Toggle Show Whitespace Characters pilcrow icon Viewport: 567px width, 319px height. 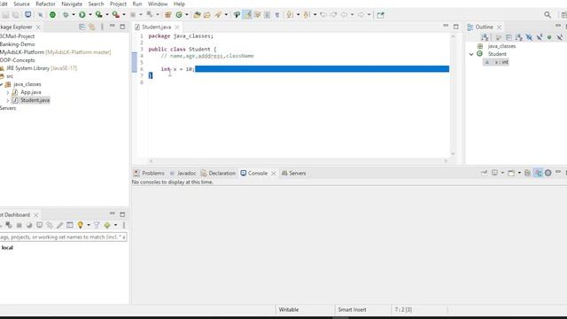pyautogui.click(x=277, y=15)
